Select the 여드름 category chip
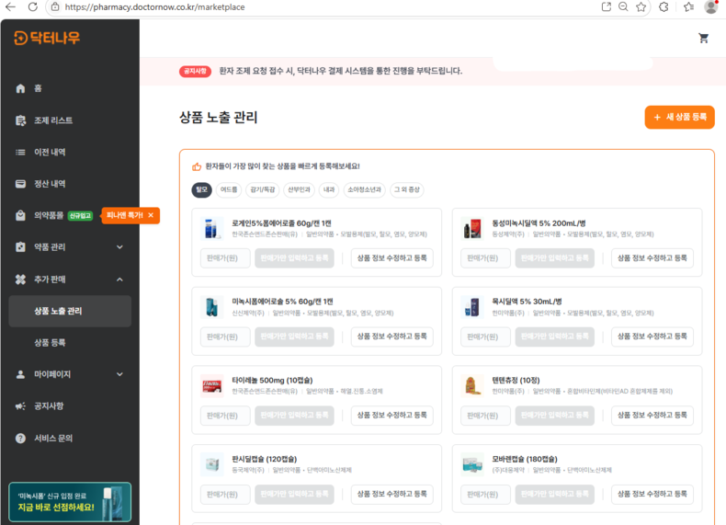 pyautogui.click(x=229, y=190)
